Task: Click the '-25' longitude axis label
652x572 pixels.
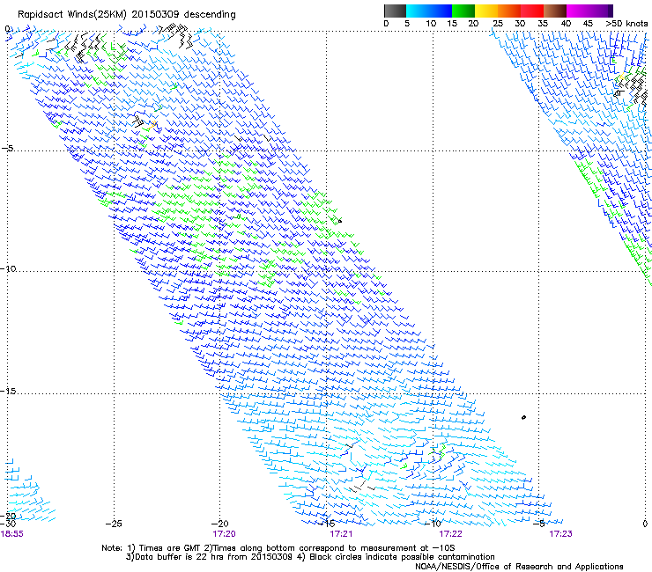Action: click(x=114, y=524)
